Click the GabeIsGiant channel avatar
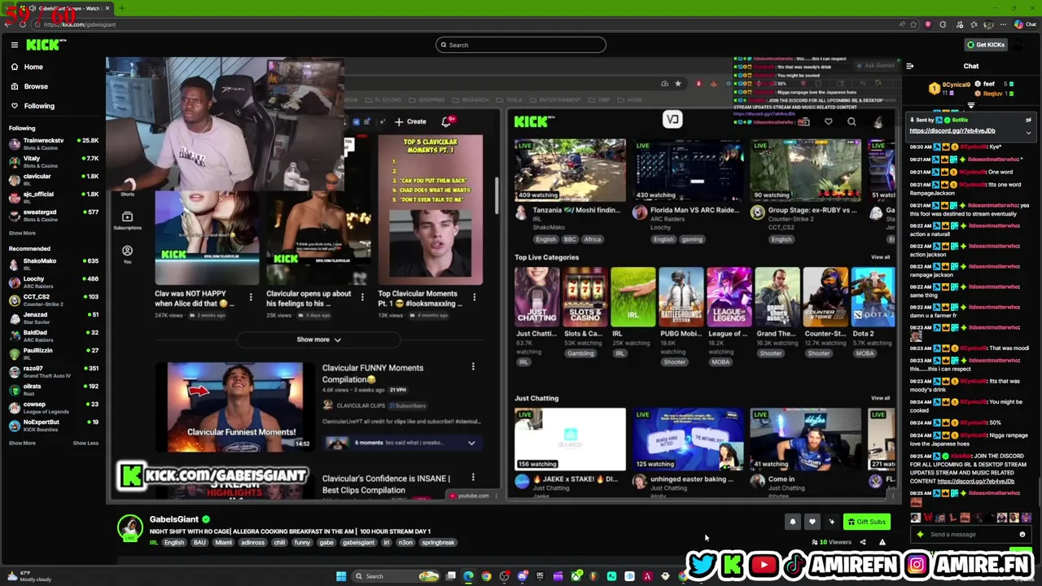Viewport: 1042px width, 586px height. pos(129,528)
